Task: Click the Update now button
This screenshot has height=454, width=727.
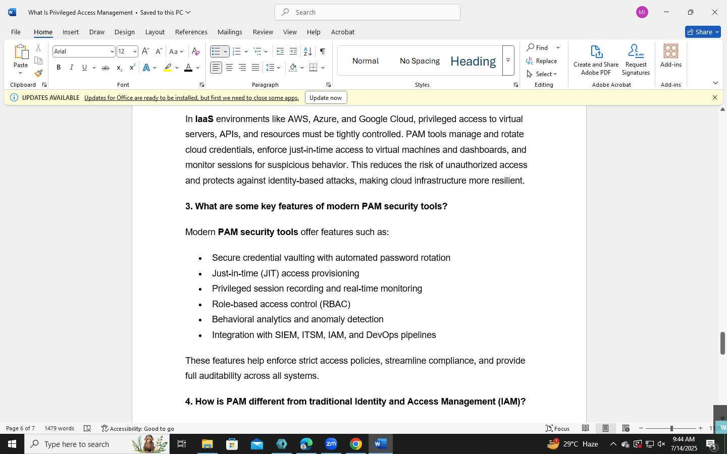Action: 326,97
